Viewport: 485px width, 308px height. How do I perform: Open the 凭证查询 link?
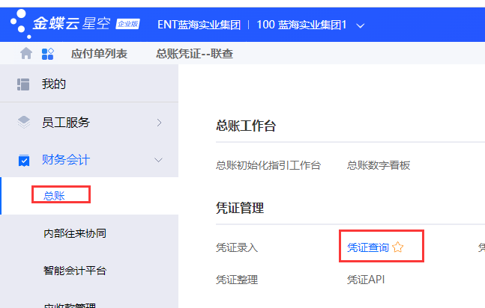pyautogui.click(x=367, y=247)
